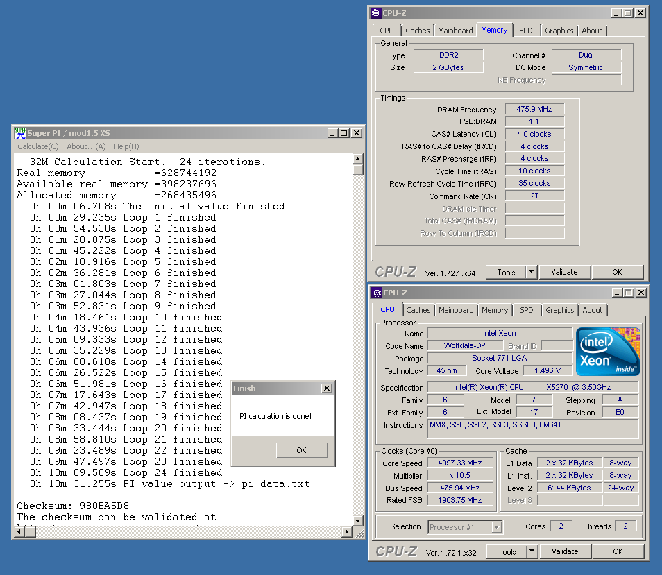
Task: Expand Tools dropdown arrow in x64 CPU-Z window
Action: 532,272
